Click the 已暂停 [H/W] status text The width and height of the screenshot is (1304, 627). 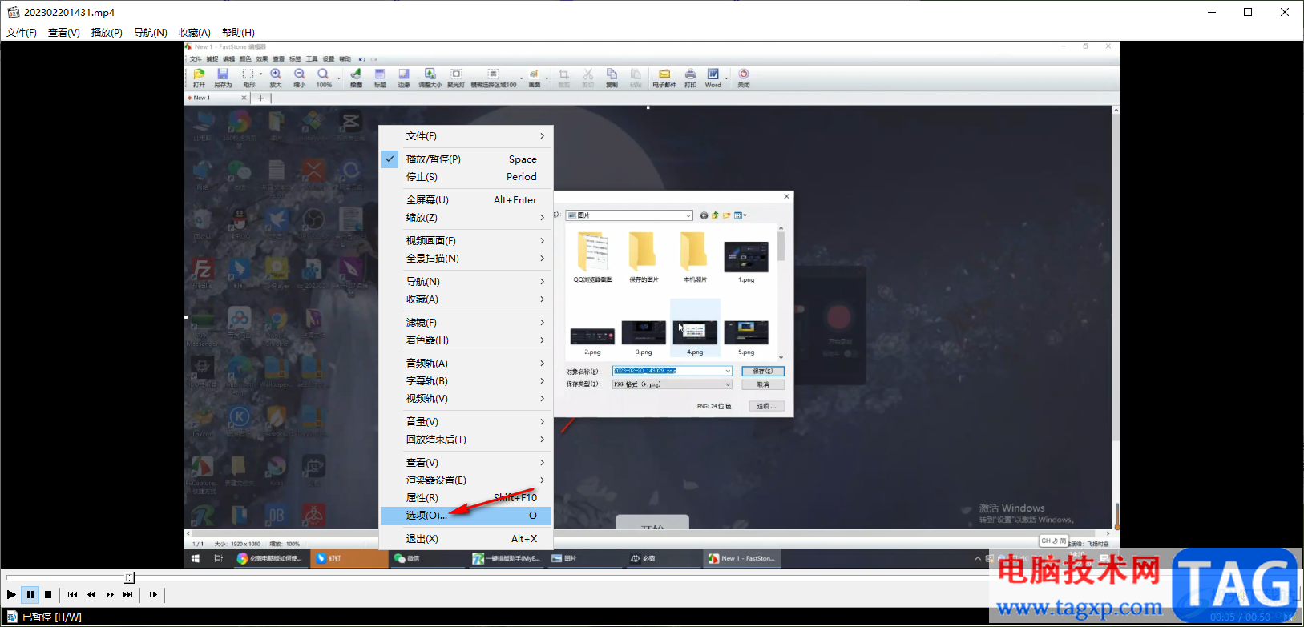click(x=52, y=617)
